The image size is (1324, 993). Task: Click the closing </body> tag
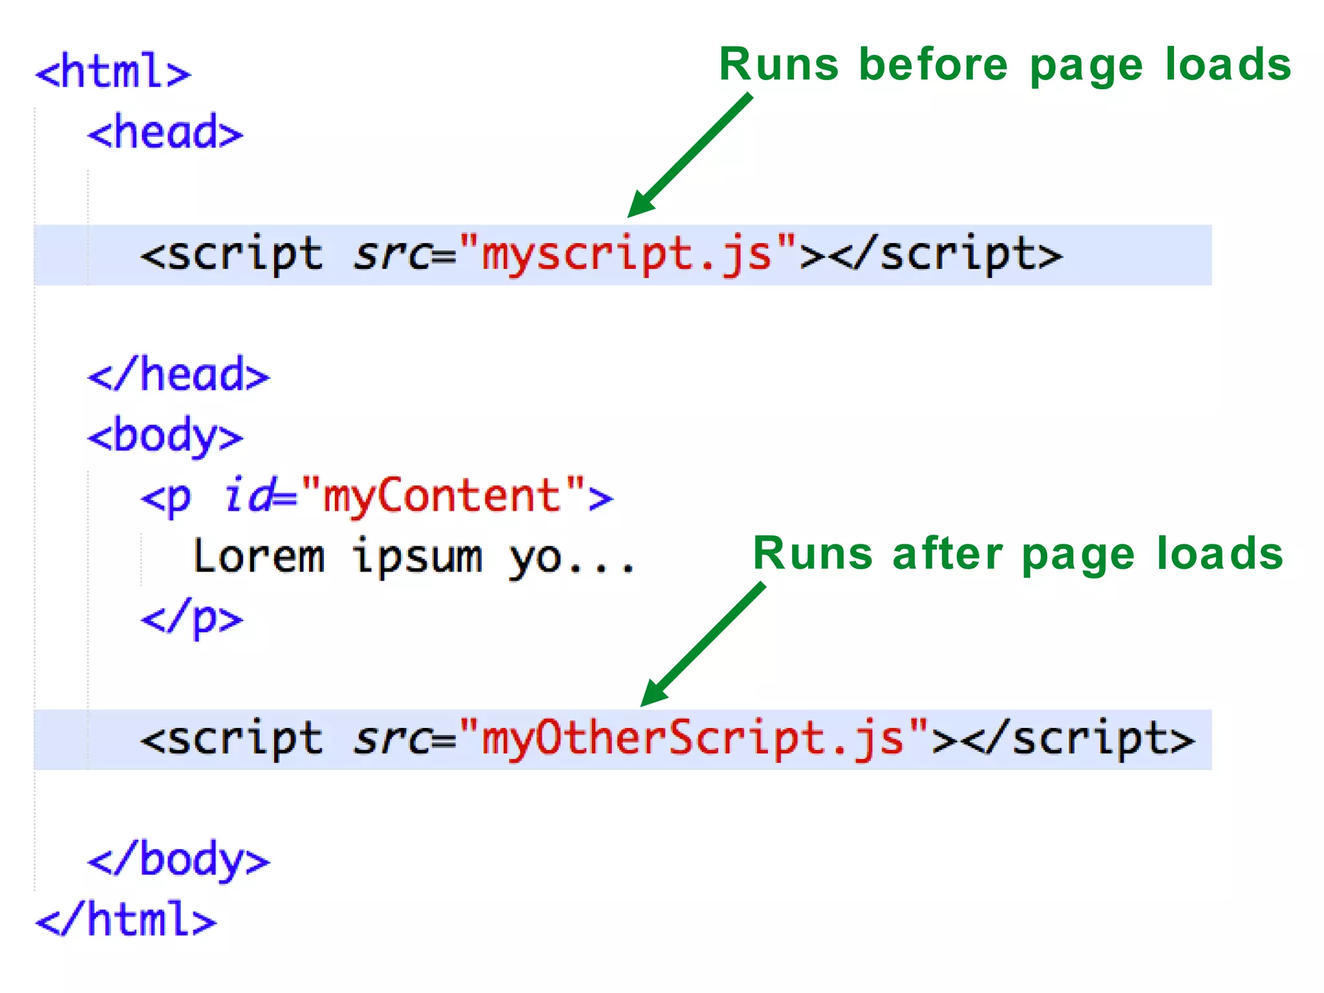(178, 860)
